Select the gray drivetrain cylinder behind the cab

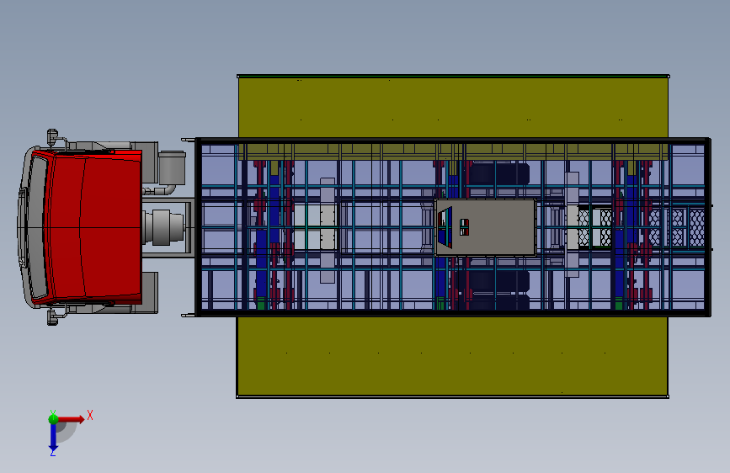(164, 227)
